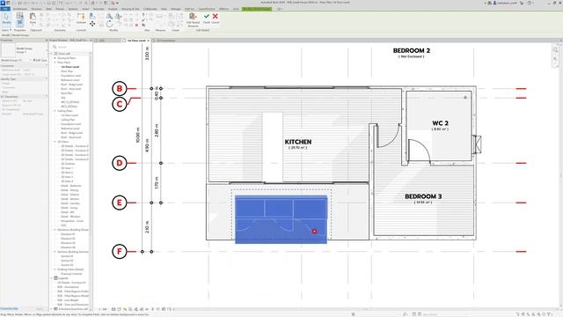Open the Architecture ribbon tab
Screen dimensions: 563x317
20,9
